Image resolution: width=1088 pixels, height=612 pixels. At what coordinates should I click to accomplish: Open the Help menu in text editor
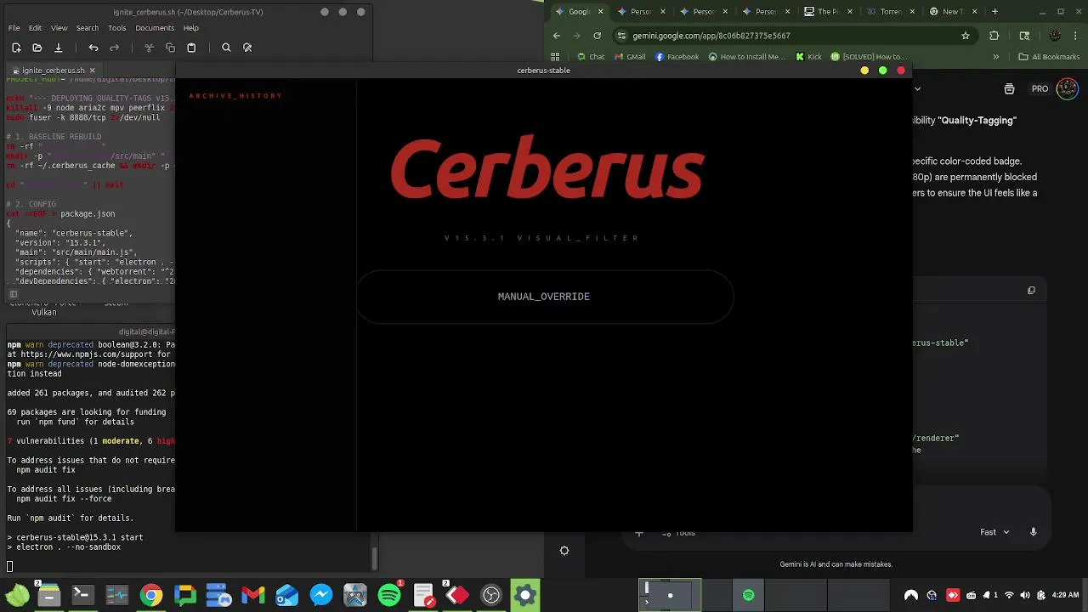[x=190, y=28]
